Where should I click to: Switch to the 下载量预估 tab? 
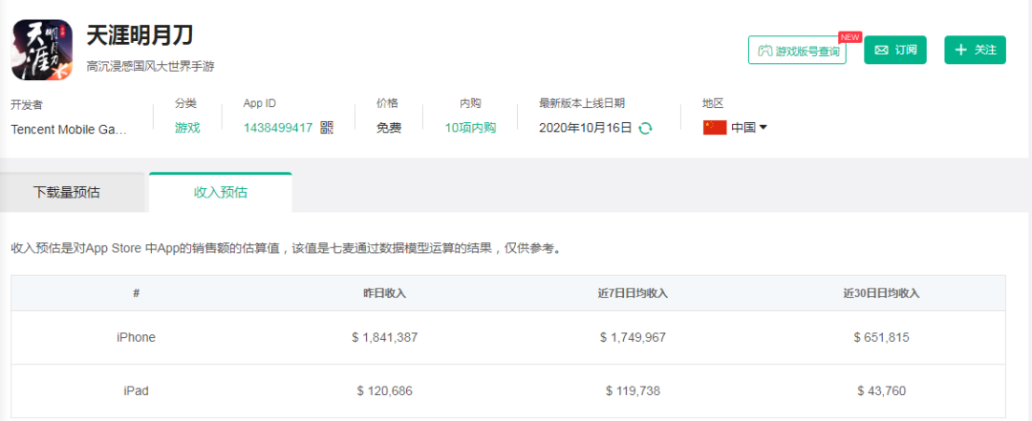[x=72, y=192]
